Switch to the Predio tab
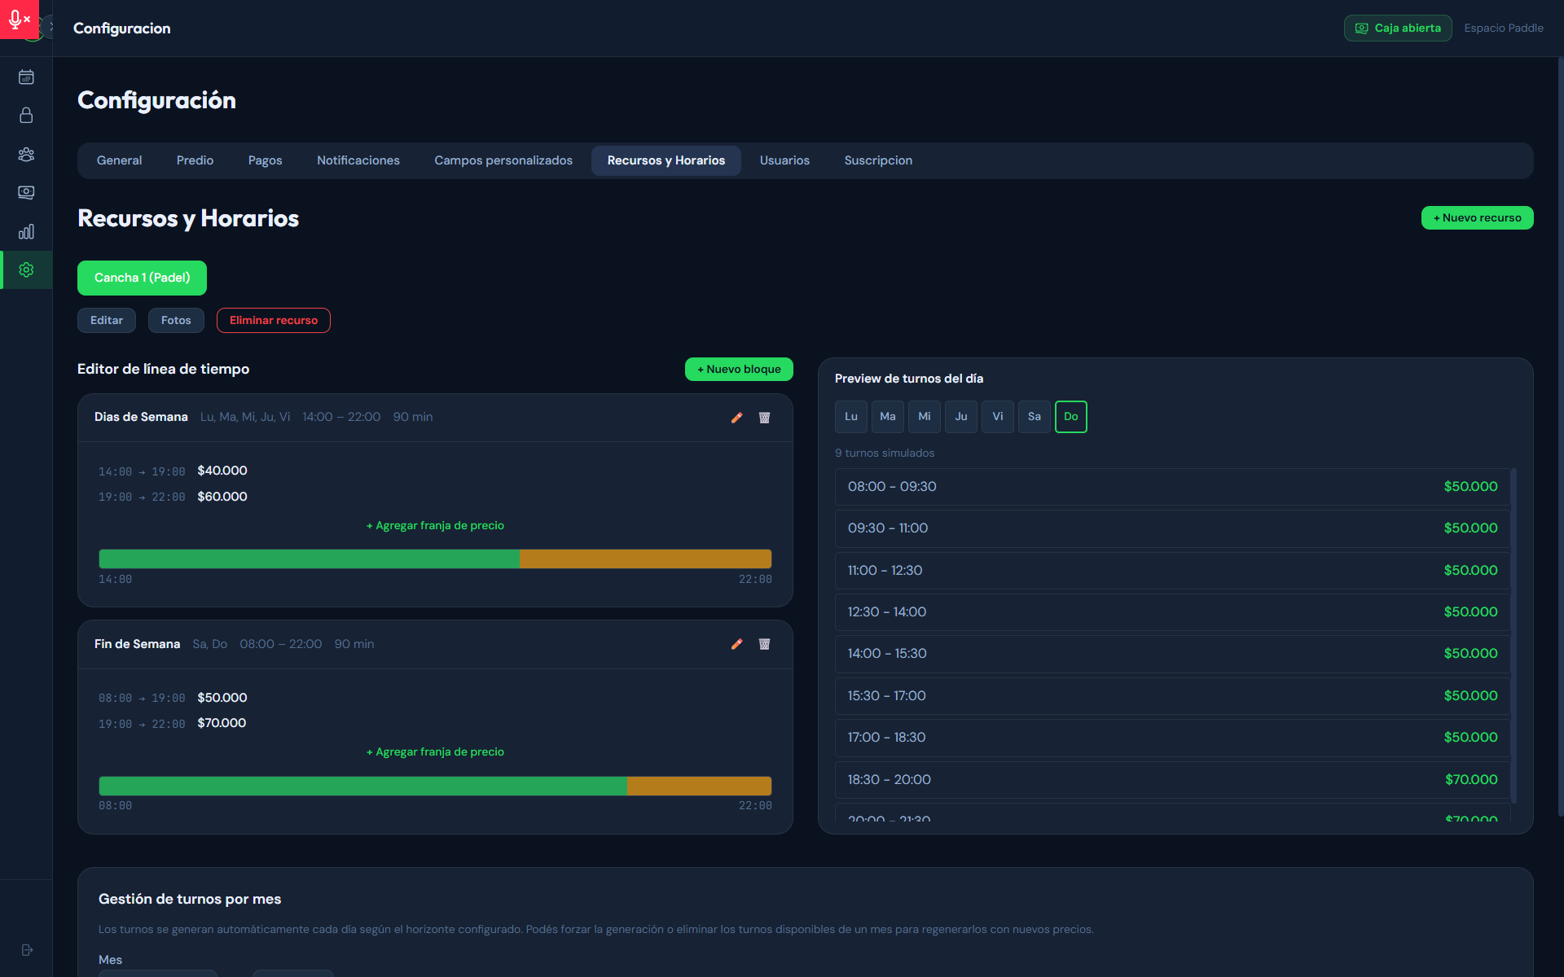Viewport: 1564px width, 977px height. coord(195,160)
